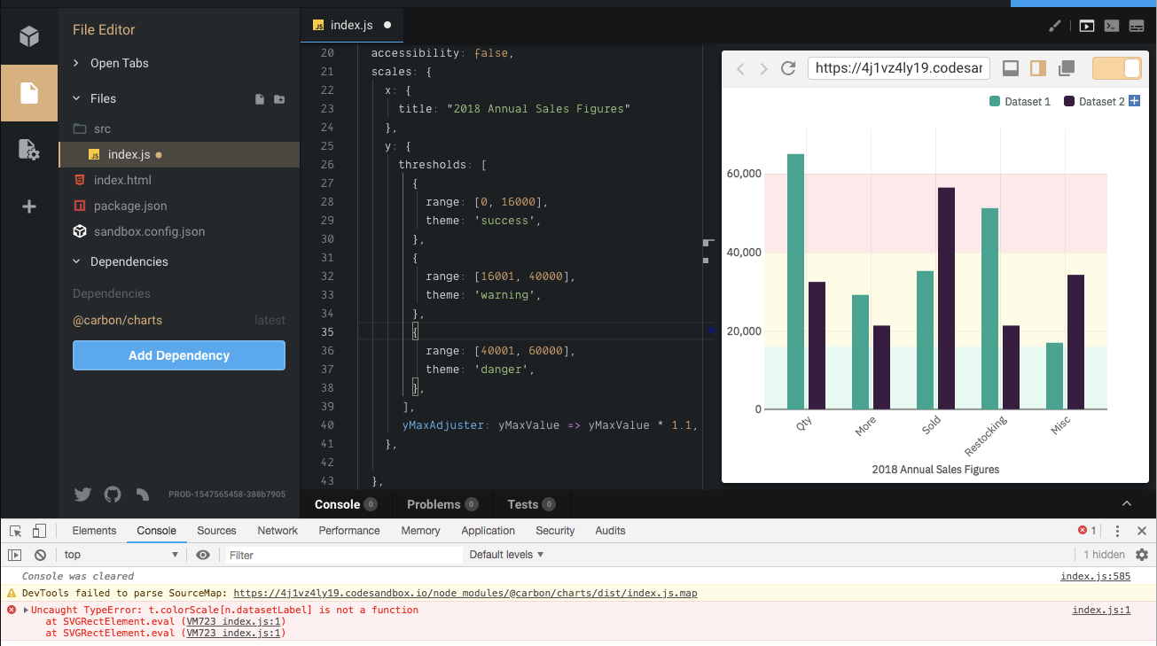
Task: Switch to the Tests tab
Action: pyautogui.click(x=531, y=504)
